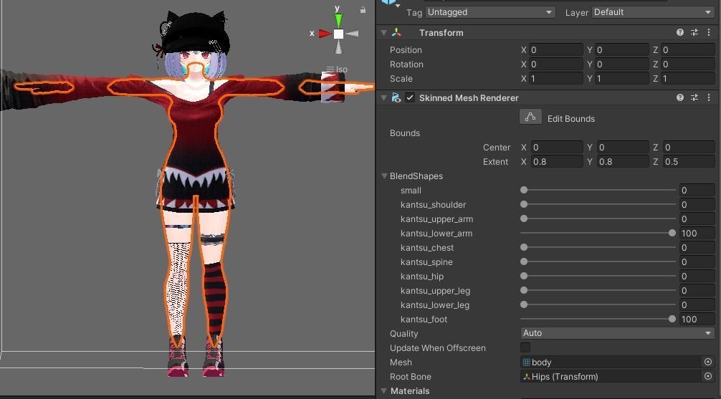Click the scene gizmo center cube
Image resolution: width=721 pixels, height=399 pixels.
coord(338,34)
